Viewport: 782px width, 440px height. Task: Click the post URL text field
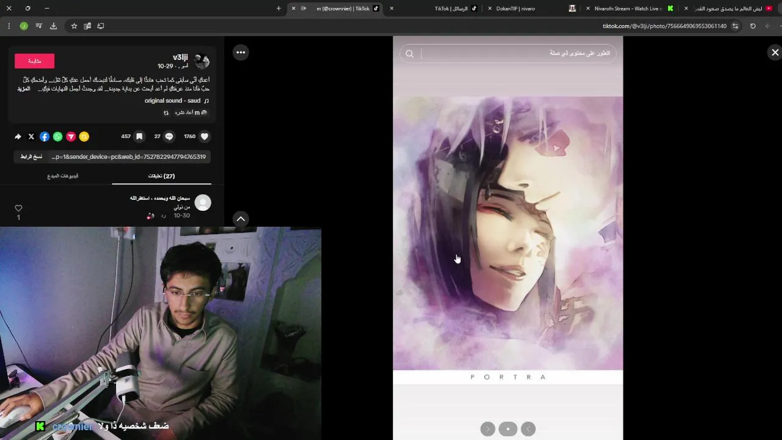point(129,156)
